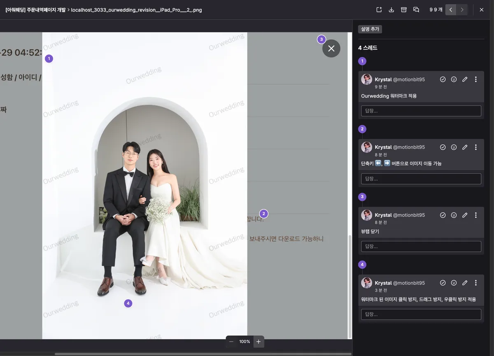Go to the next file with right chevron
Image resolution: width=494 pixels, height=356 pixels.
click(x=462, y=9)
